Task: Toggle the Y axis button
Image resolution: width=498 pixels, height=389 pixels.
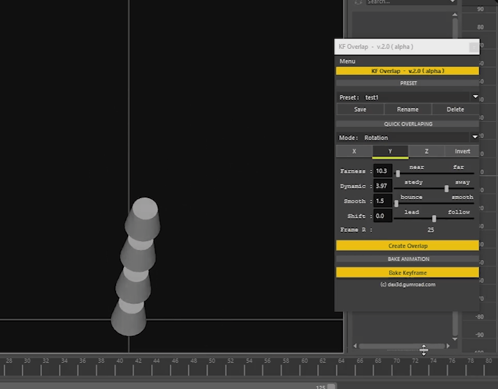Action: (390, 151)
